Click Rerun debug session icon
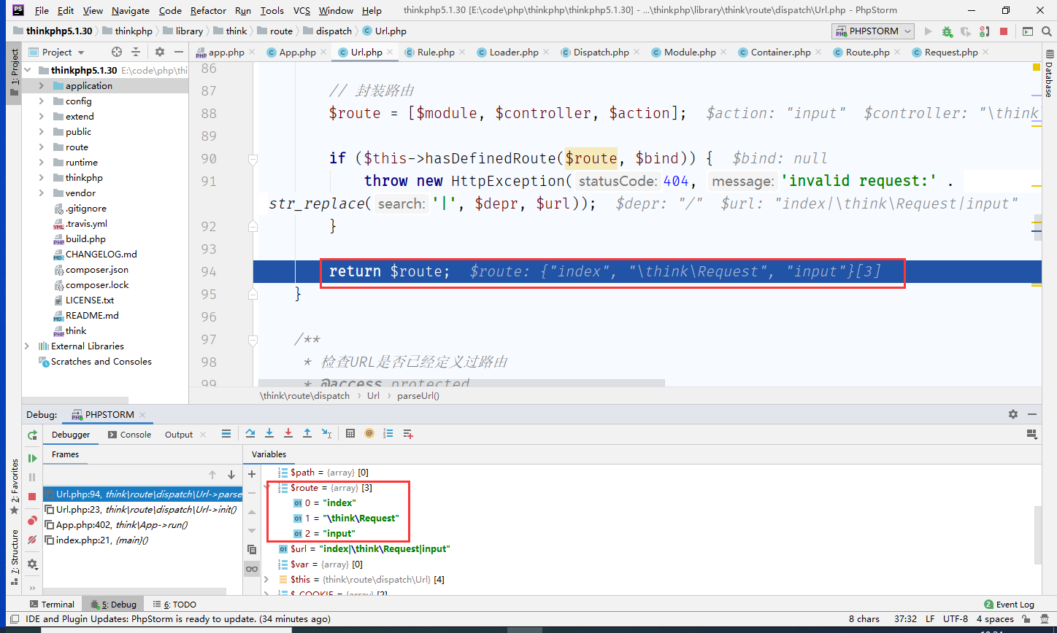Image resolution: width=1057 pixels, height=633 pixels. pos(32,435)
